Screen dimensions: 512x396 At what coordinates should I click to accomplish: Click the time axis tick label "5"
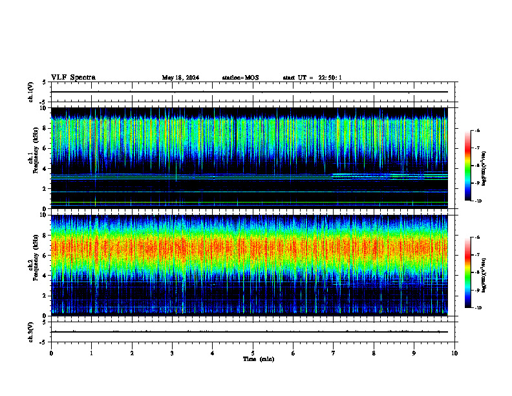coord(253,353)
